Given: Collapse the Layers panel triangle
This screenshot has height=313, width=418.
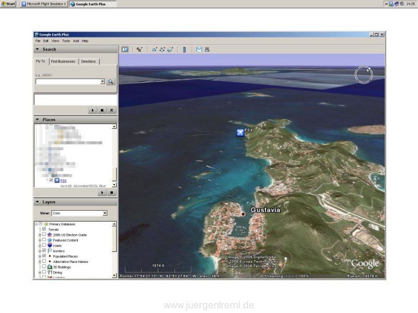Looking at the screenshot, I should pos(37,202).
